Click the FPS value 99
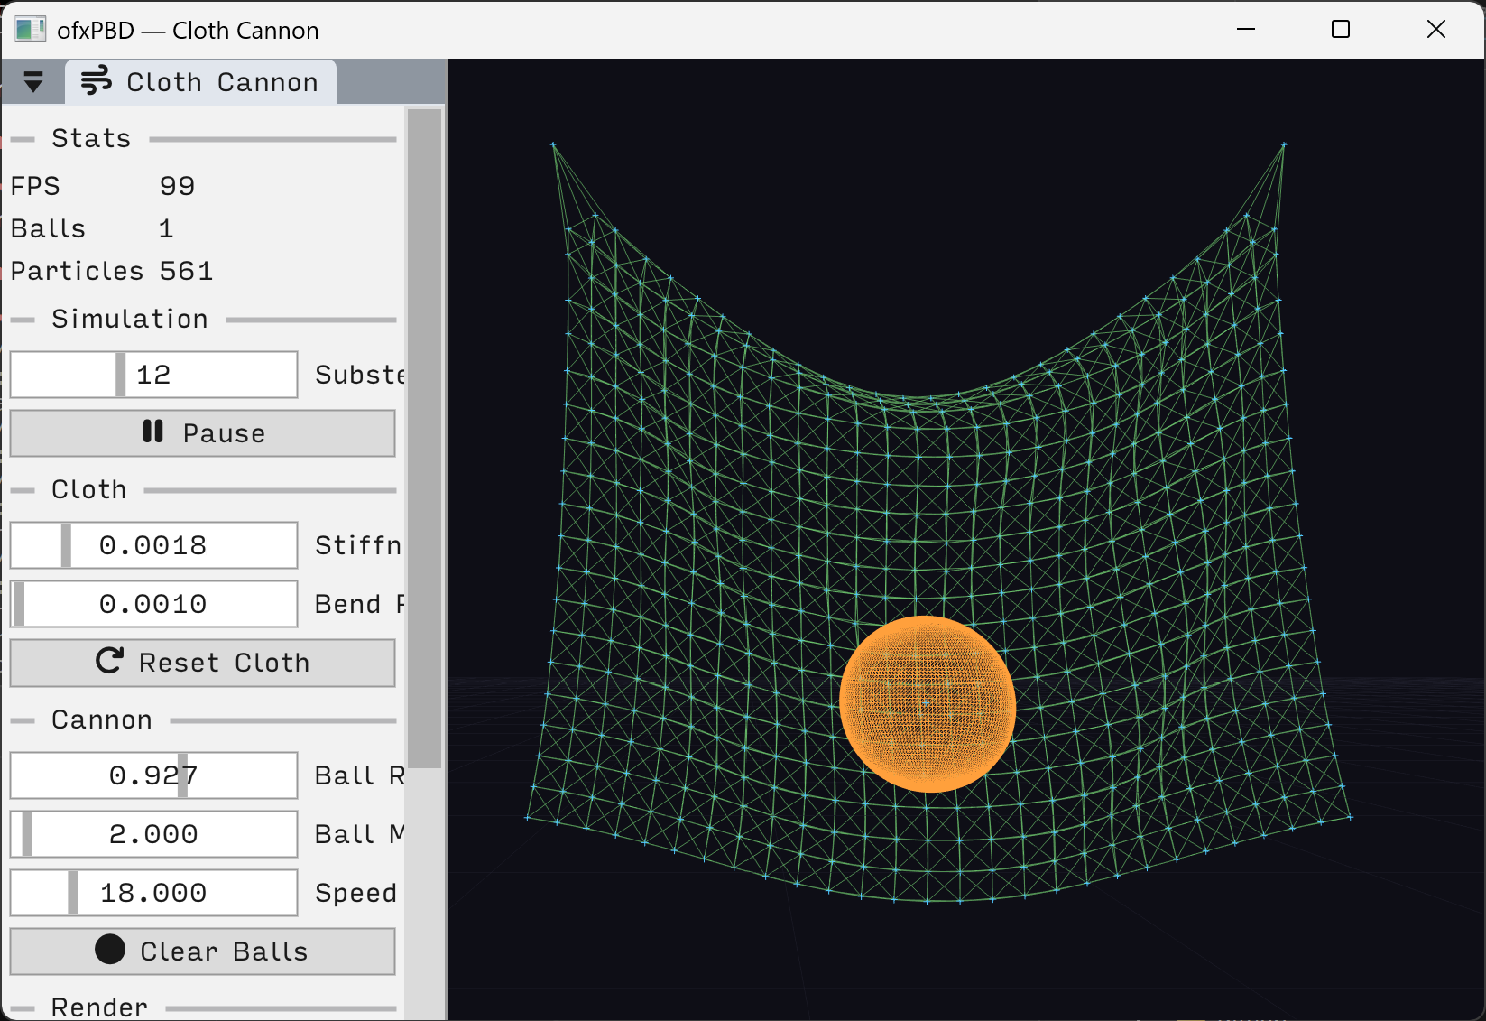 pyautogui.click(x=177, y=186)
